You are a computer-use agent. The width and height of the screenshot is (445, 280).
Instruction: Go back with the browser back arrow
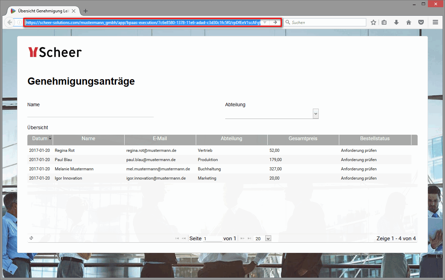click(10, 22)
